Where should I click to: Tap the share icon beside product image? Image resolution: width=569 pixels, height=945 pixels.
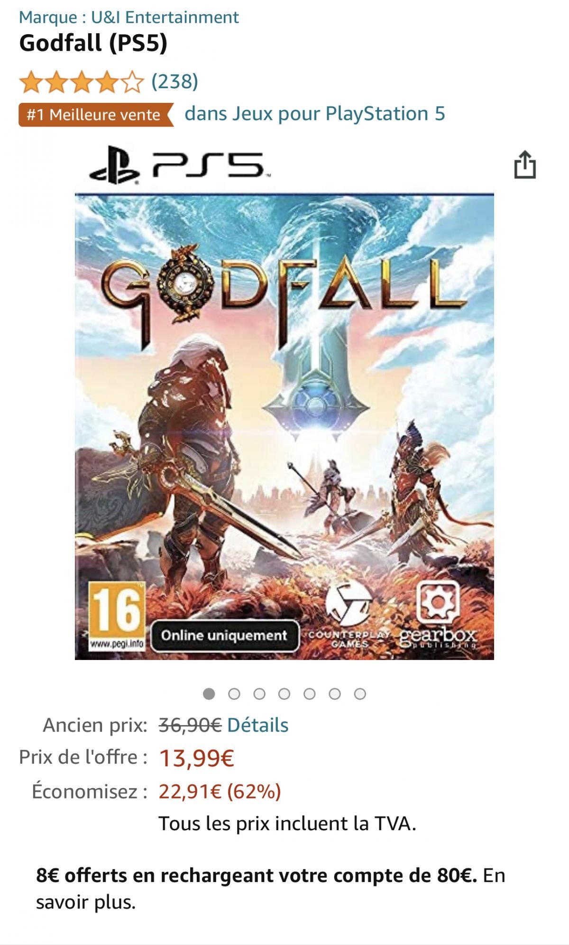[x=525, y=165]
